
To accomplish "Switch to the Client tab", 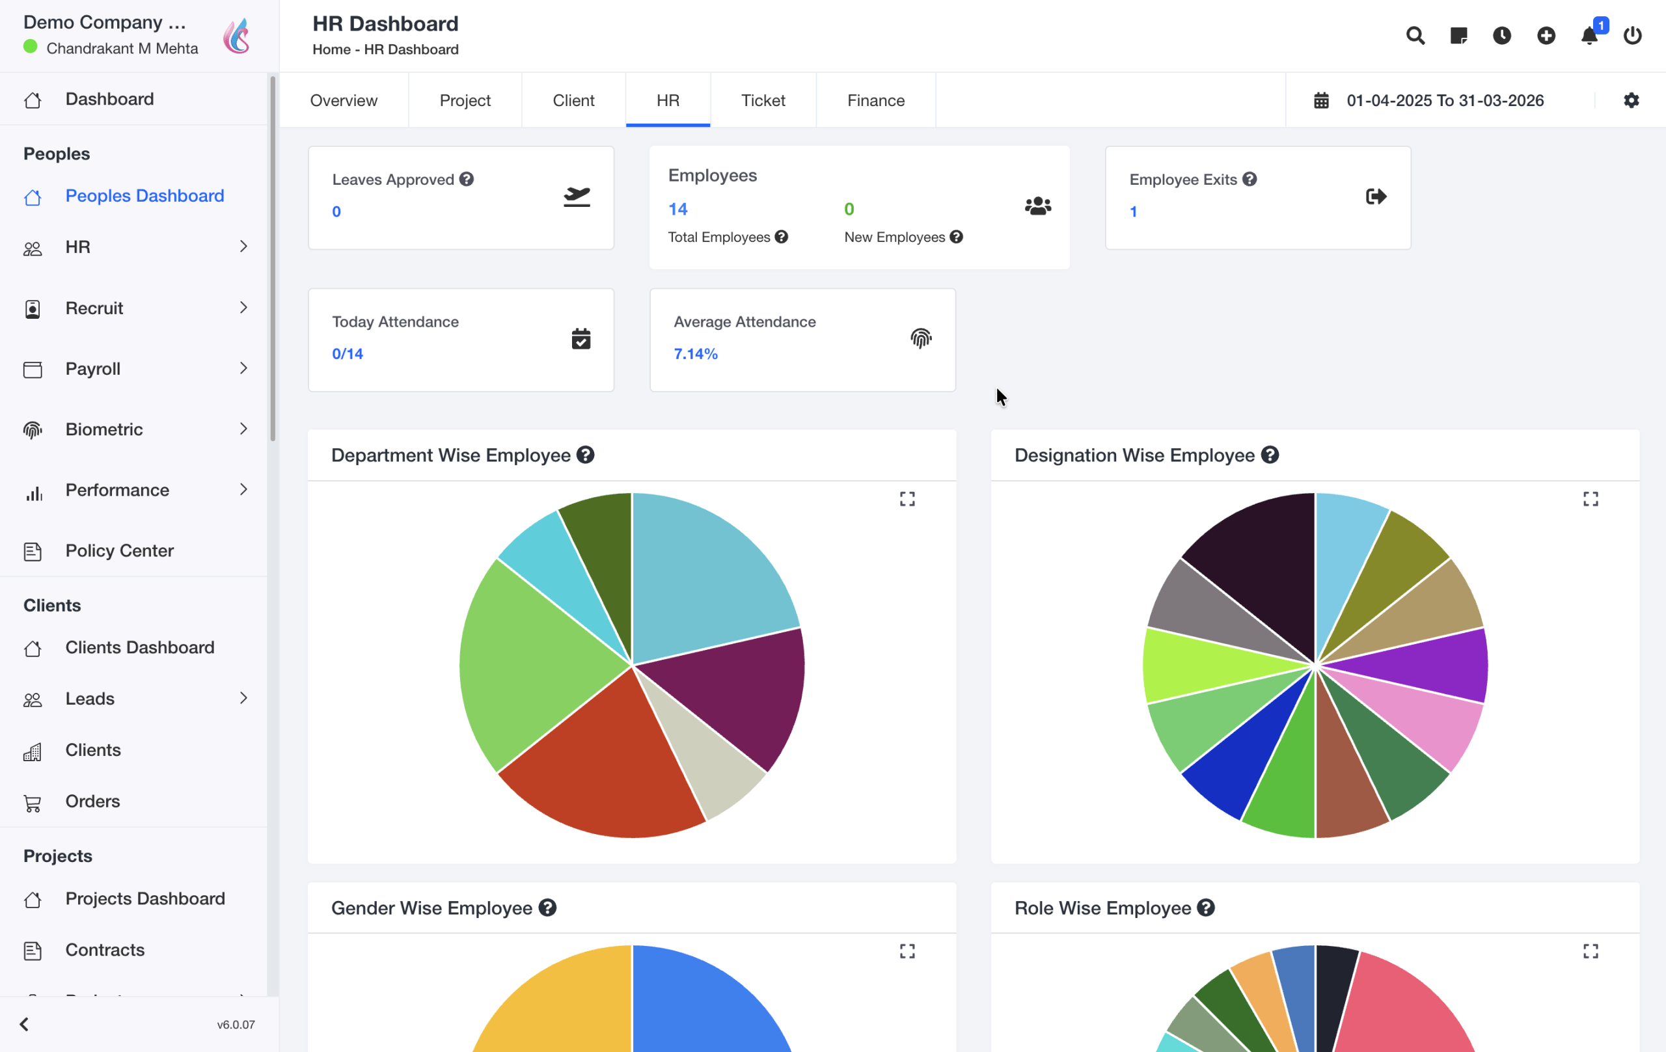I will point(573,100).
